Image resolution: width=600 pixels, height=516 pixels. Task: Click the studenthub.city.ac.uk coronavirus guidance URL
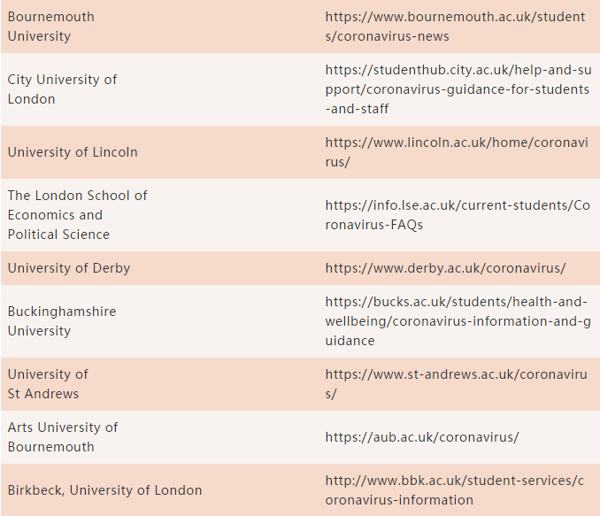pyautogui.click(x=457, y=89)
